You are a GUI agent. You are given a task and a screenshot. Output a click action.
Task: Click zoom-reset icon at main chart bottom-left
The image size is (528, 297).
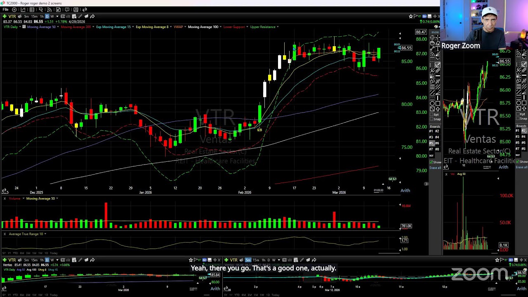(x=4, y=191)
